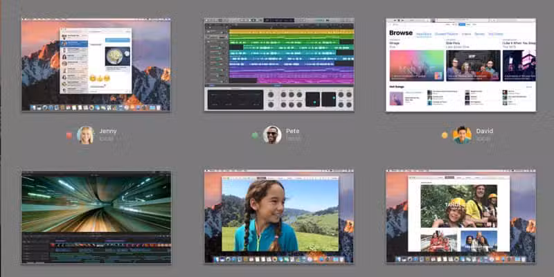Open Jenny's screen showing the Messages window

[x=96, y=64]
